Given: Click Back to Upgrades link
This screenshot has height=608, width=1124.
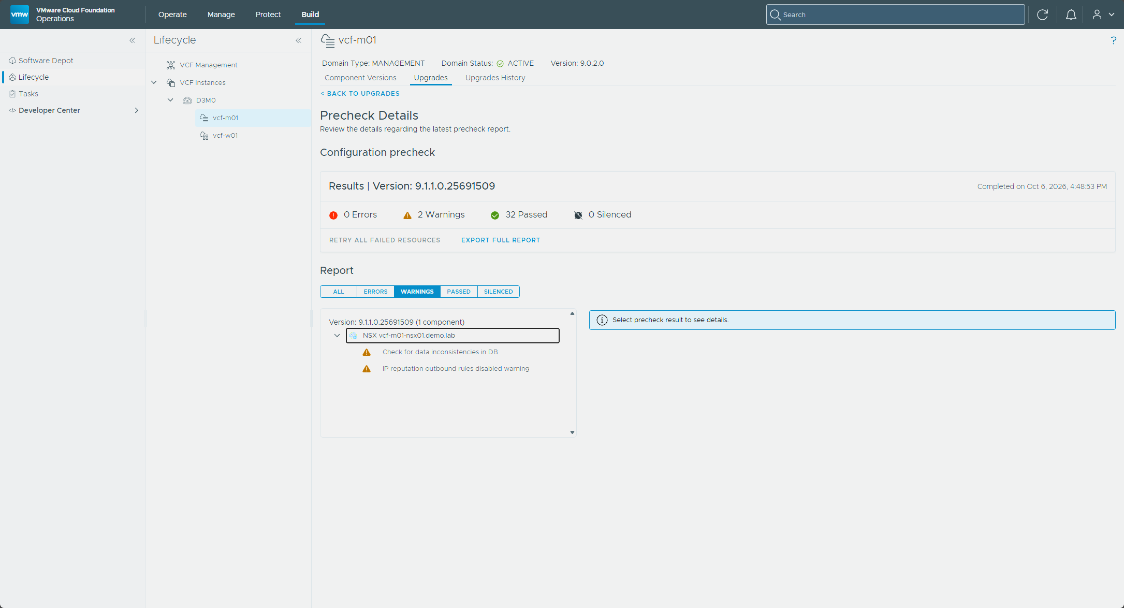Looking at the screenshot, I should (x=360, y=94).
